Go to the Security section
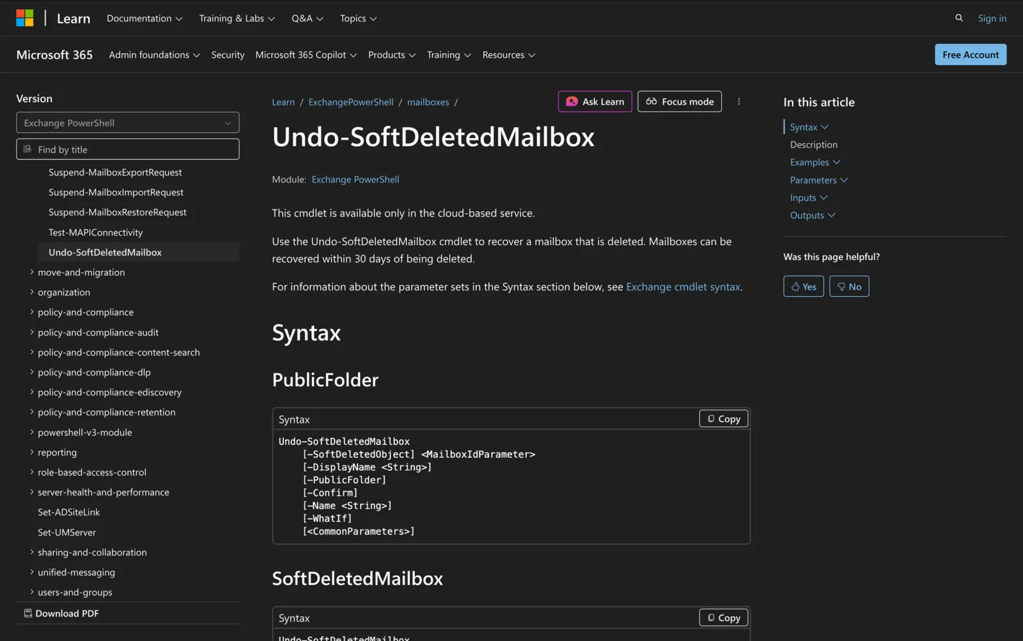1023x641 pixels. (228, 55)
